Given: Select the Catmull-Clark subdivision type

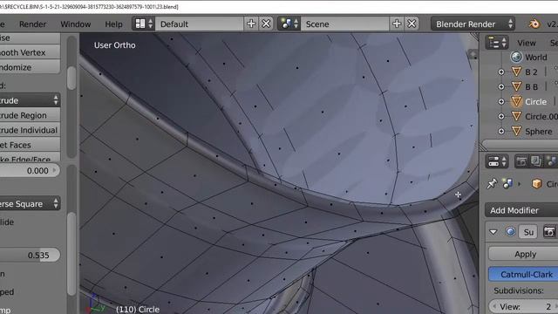Looking at the screenshot, I should [523, 274].
